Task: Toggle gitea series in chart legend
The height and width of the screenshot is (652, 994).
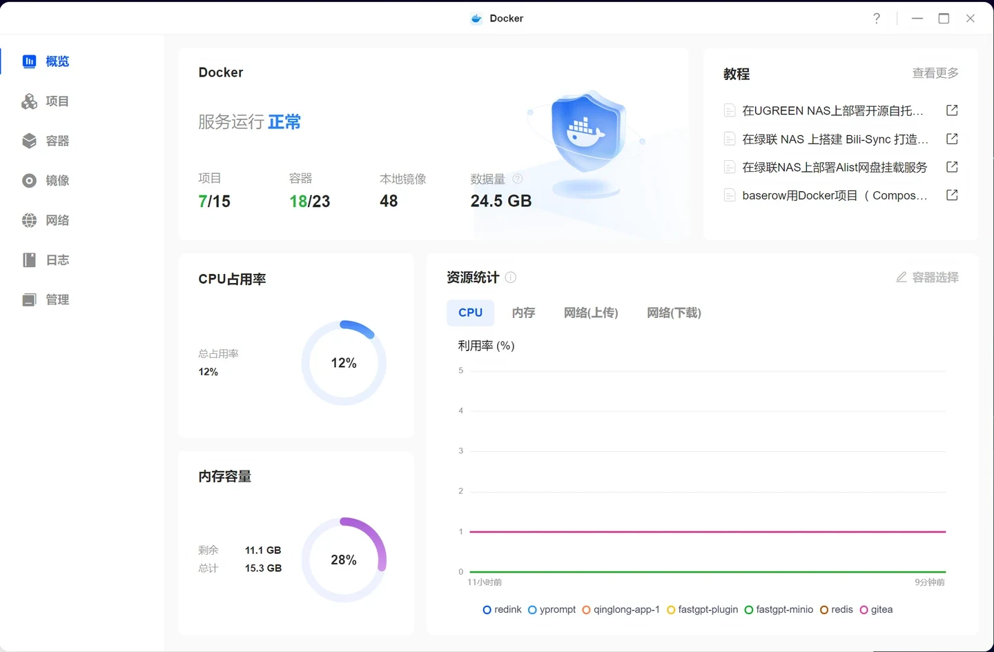Action: coord(877,610)
